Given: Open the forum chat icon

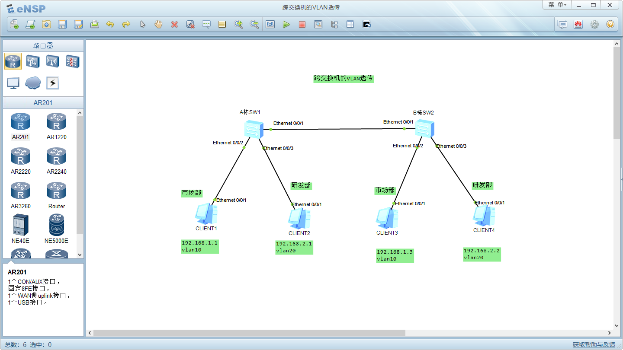Looking at the screenshot, I should pyautogui.click(x=562, y=25).
